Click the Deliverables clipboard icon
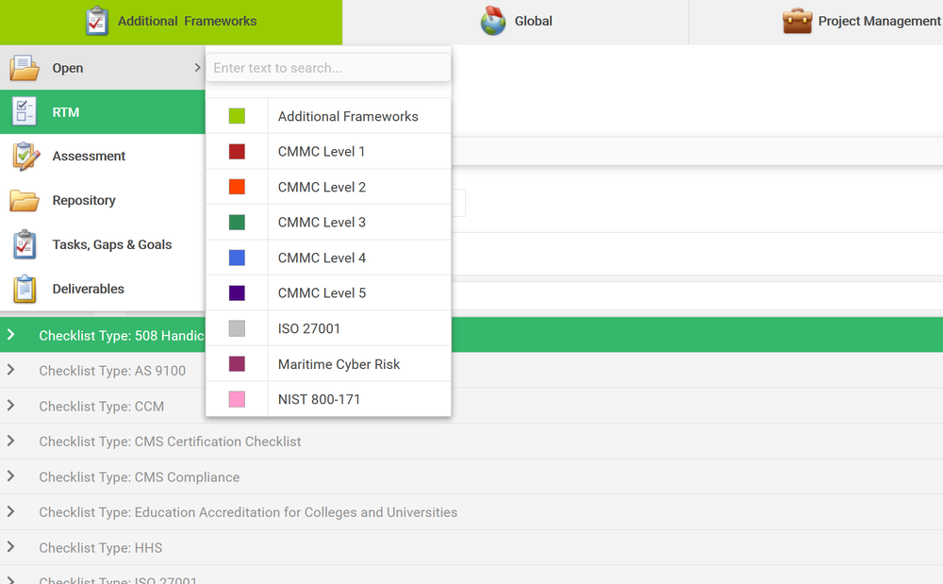Screen dimensions: 943x584 pyautogui.click(x=25, y=289)
